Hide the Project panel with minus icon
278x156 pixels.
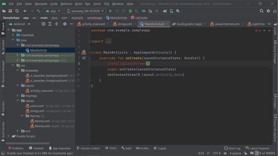[71, 24]
